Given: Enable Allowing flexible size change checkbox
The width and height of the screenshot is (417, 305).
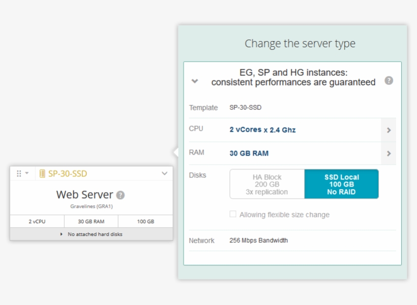Looking at the screenshot, I should [233, 214].
